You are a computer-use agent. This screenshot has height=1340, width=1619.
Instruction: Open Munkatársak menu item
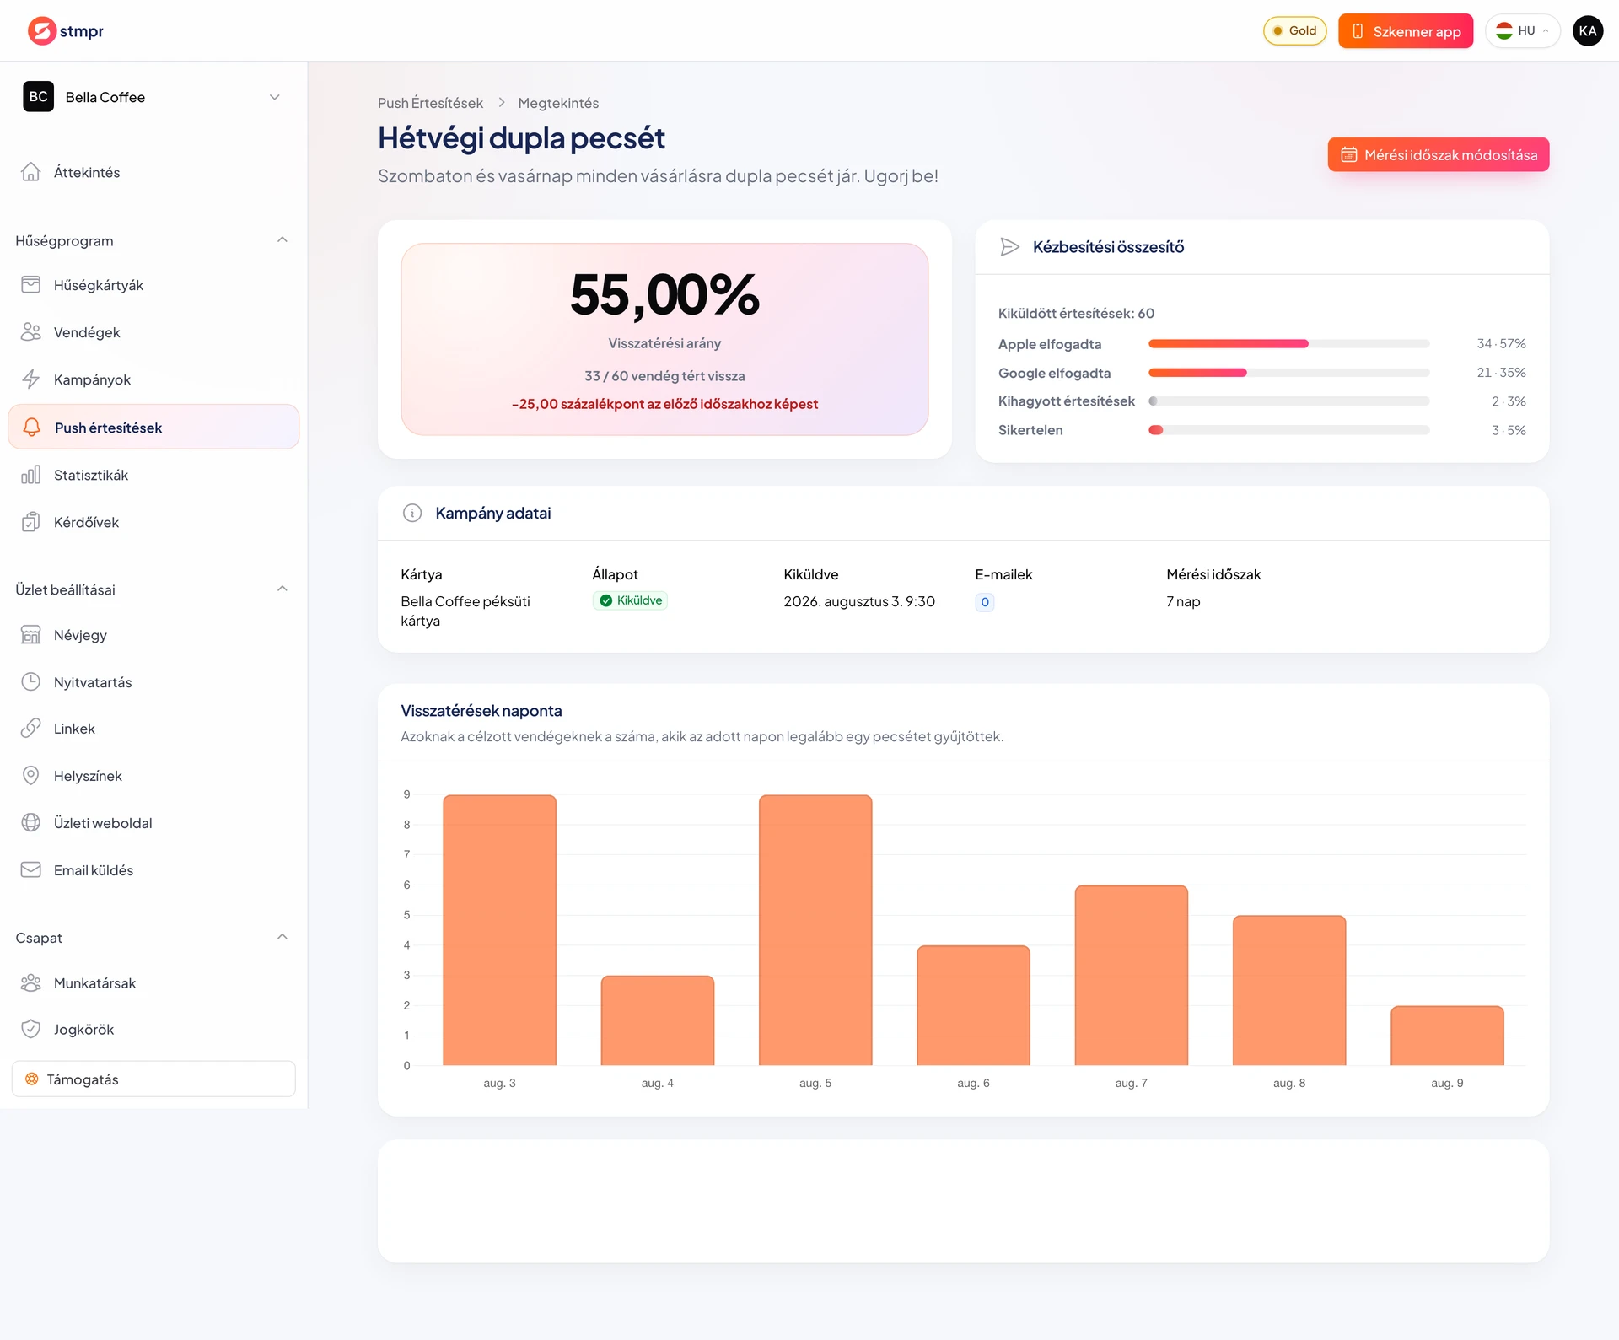coord(153,983)
